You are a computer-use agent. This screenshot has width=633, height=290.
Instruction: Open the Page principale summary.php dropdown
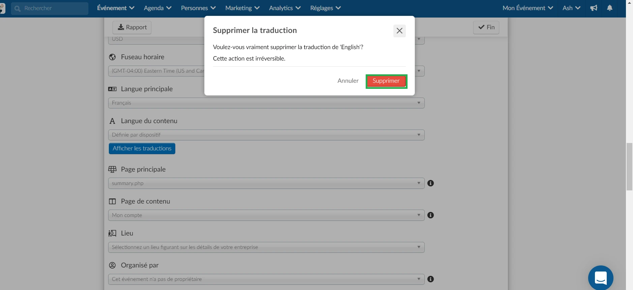click(x=266, y=183)
